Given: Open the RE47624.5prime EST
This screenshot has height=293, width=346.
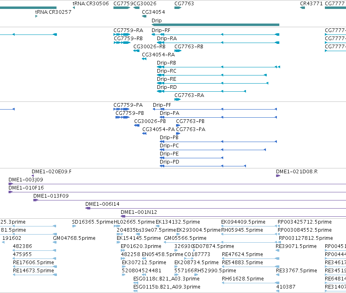Looking at the screenshot, I should coord(251,259).
